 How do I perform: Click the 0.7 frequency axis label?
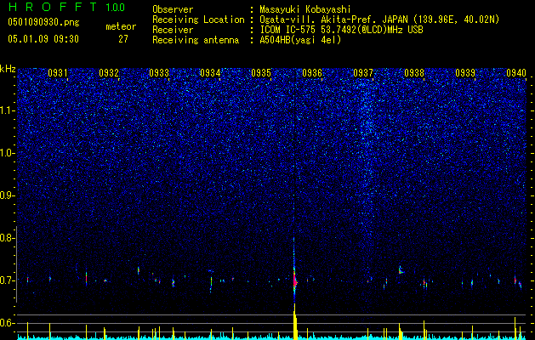tap(7, 280)
